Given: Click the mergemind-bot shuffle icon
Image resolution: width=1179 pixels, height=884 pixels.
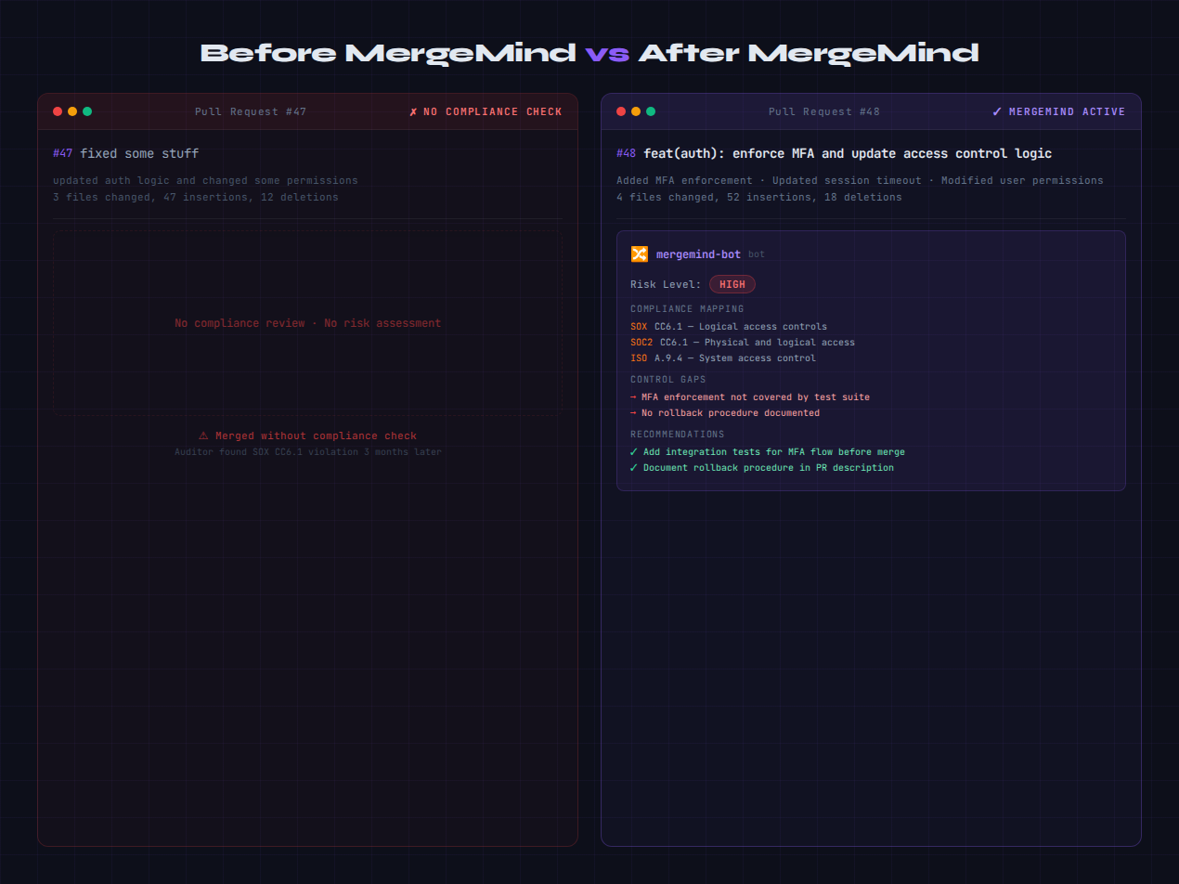Looking at the screenshot, I should tap(639, 253).
